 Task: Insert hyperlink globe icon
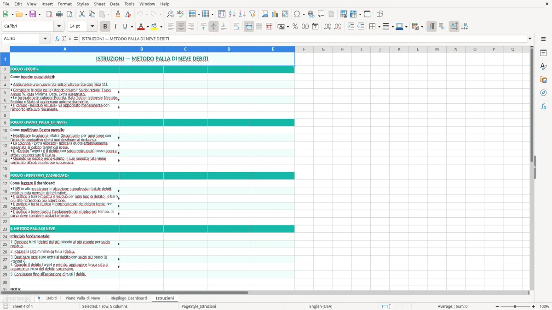[x=311, y=14]
